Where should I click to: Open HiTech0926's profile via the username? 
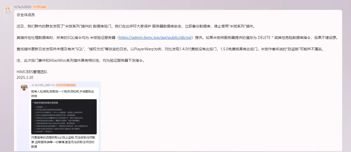coord(22,7)
